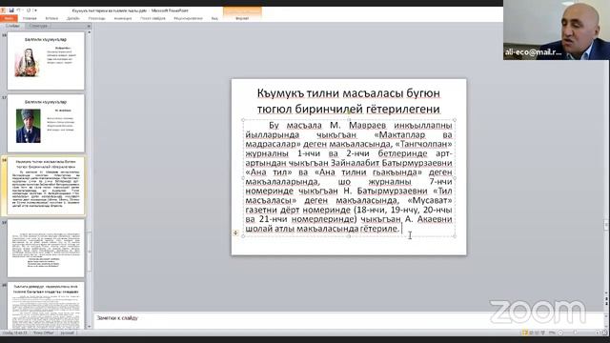Click the Undo arrow in quick access toolbar
The width and height of the screenshot is (610, 343).
click(x=18, y=10)
